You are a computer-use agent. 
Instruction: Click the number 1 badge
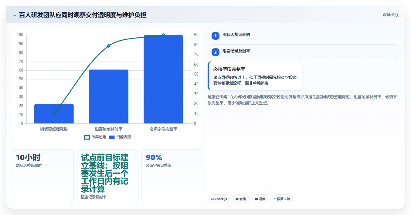click(215, 36)
